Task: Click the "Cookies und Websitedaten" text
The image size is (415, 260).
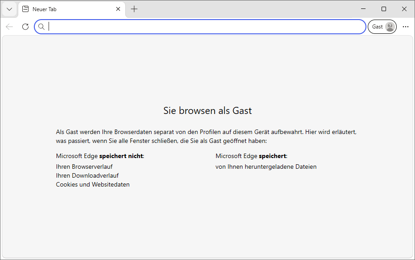Action: point(93,184)
